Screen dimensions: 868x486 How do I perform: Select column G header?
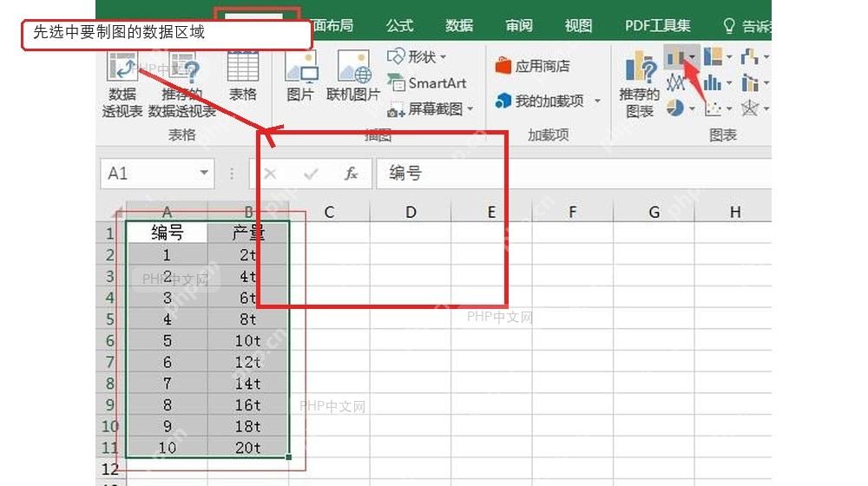[654, 212]
